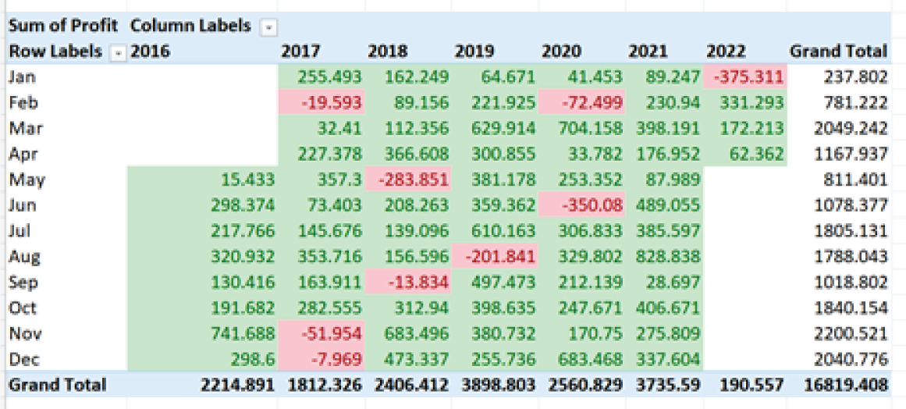Select the cell with value -72.499

coord(583,103)
